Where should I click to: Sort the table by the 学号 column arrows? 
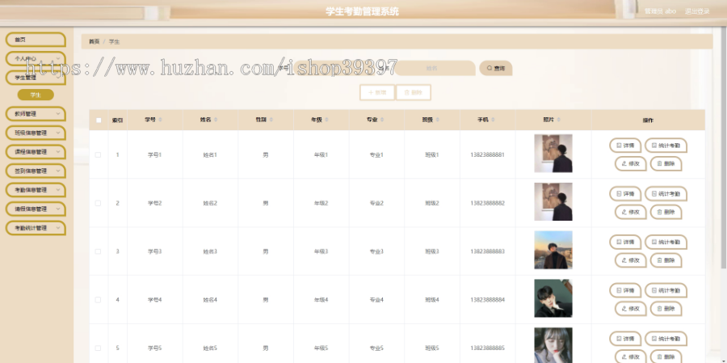click(x=161, y=120)
